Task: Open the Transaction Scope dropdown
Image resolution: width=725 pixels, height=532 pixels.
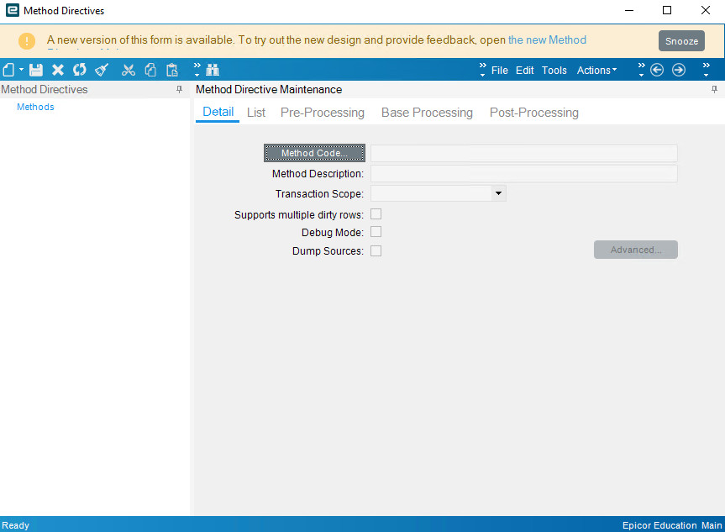Action: (498, 192)
